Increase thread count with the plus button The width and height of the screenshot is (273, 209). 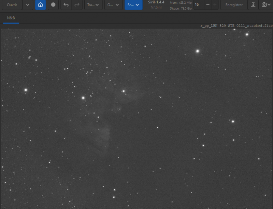tap(215, 5)
